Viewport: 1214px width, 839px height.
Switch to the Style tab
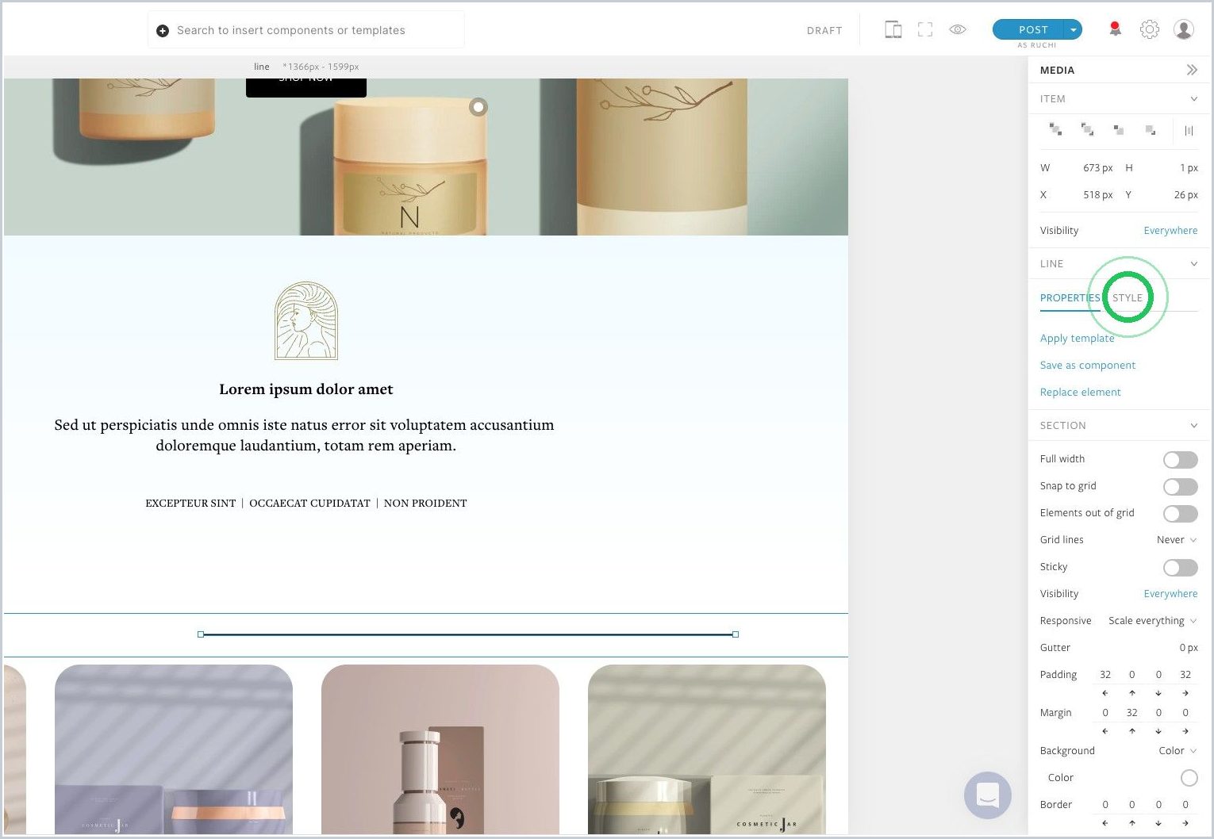pos(1127,297)
